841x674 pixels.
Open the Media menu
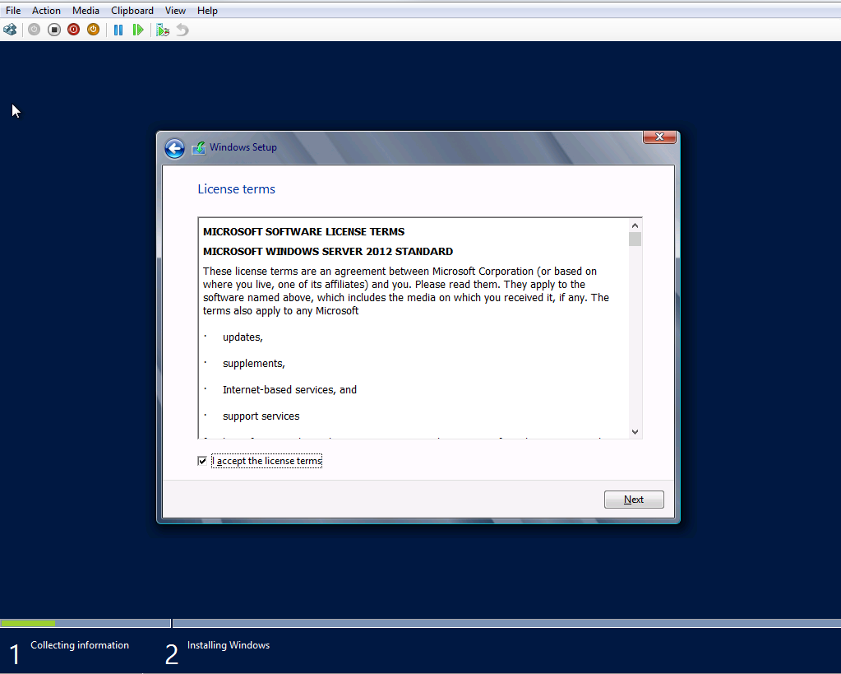click(85, 11)
